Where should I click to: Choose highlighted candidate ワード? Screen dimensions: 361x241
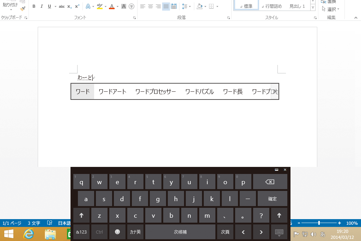point(83,91)
